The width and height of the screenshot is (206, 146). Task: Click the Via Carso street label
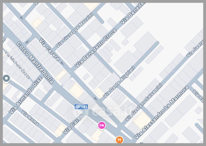click(x=73, y=124)
